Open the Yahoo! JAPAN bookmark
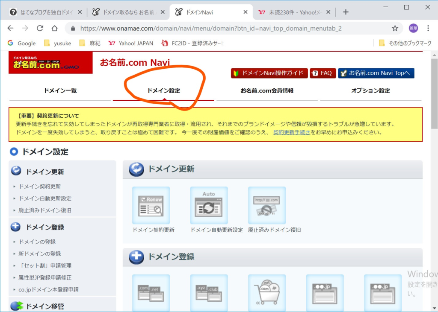Screen dimensions: 438x312 point(131,43)
